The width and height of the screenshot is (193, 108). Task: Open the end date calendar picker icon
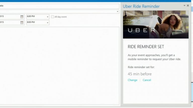pos(22,23)
